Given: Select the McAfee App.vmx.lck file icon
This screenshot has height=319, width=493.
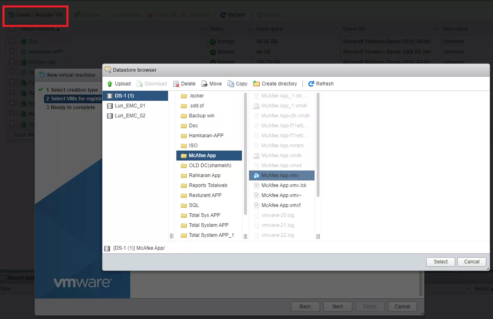Looking at the screenshot, I should pos(256,186).
